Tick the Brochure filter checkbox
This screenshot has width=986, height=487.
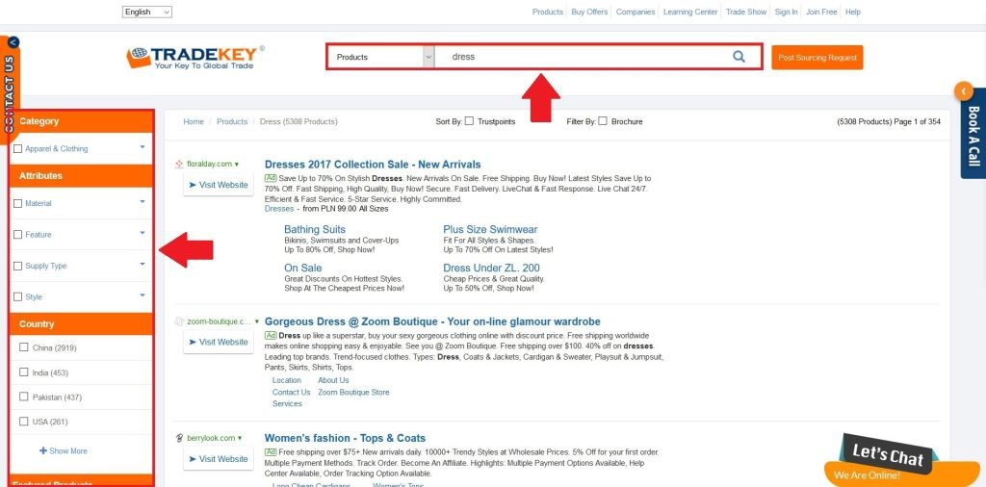(603, 121)
